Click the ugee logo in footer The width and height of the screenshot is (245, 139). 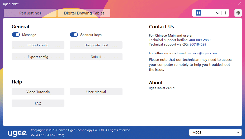click(x=17, y=133)
